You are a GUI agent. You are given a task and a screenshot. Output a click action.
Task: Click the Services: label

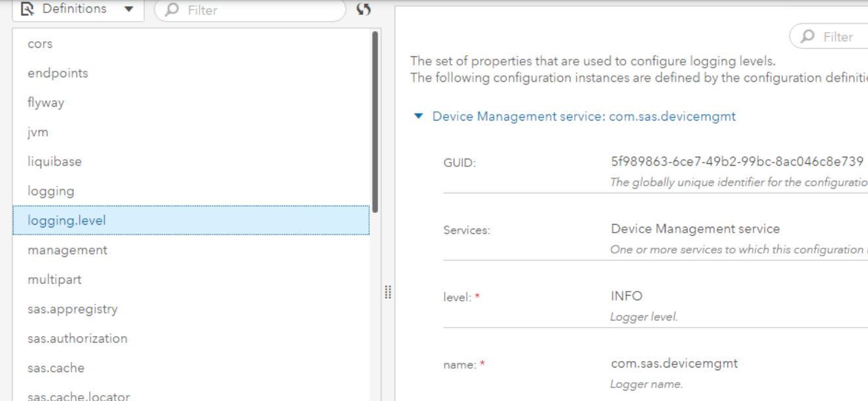coord(467,231)
